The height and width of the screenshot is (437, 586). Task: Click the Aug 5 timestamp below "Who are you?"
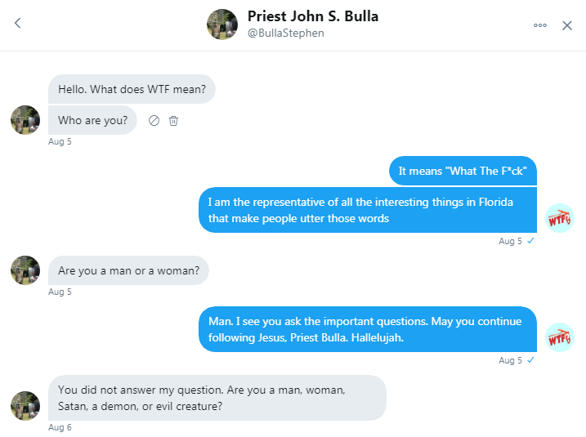click(x=60, y=141)
